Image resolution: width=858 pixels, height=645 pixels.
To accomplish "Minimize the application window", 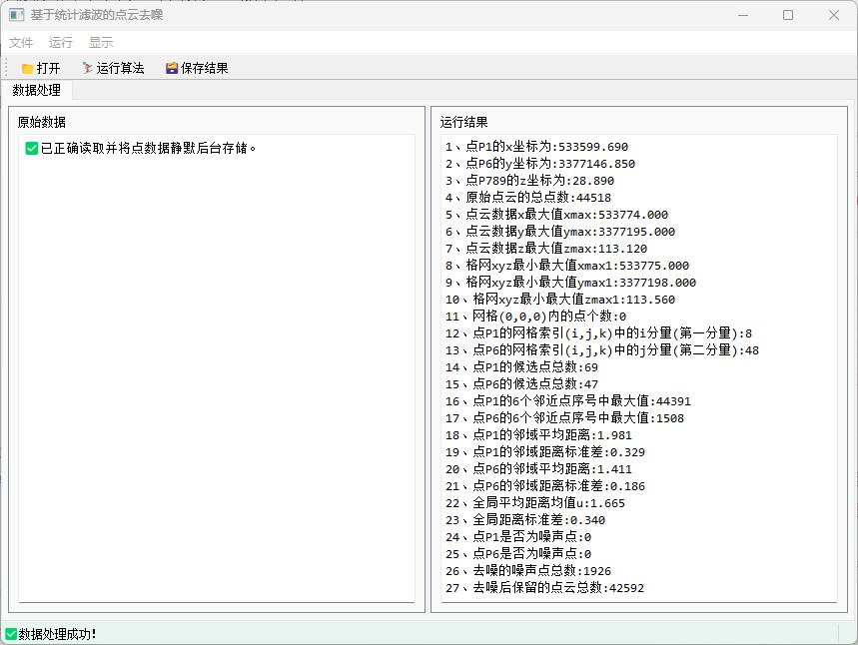I will point(743,15).
